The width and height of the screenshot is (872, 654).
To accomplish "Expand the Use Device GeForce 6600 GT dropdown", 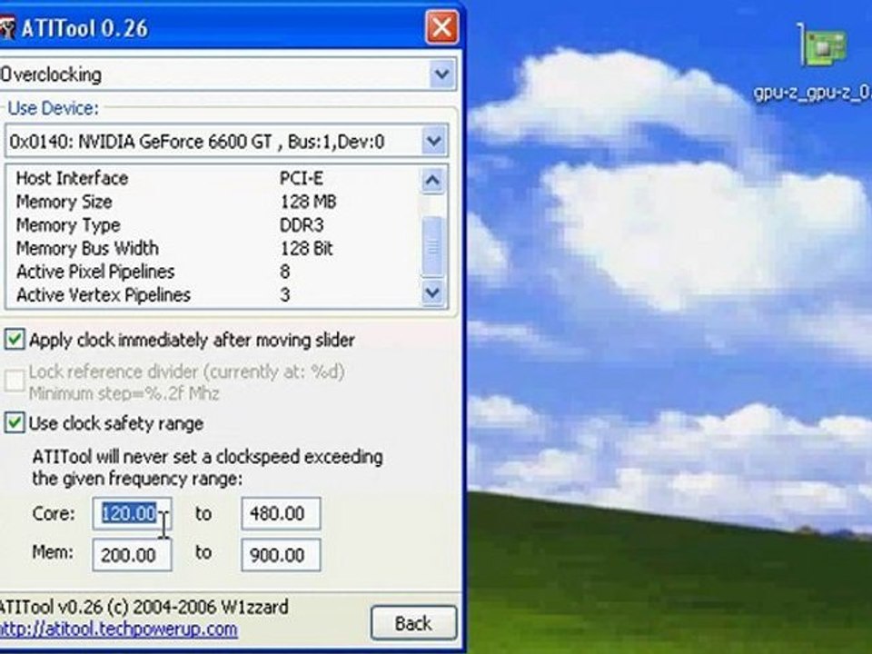I will tap(434, 142).
